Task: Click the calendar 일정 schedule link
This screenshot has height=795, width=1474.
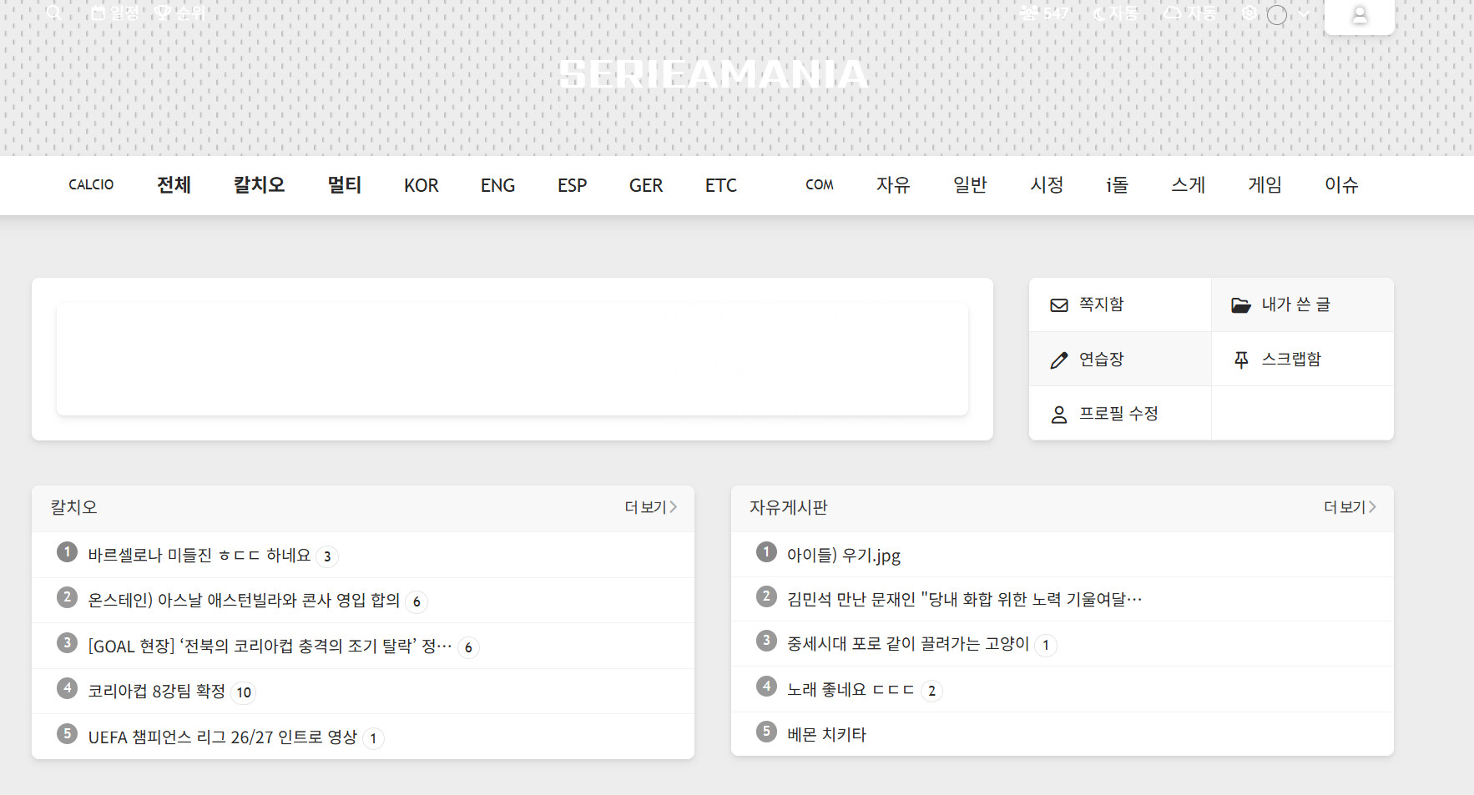Action: pos(114,13)
